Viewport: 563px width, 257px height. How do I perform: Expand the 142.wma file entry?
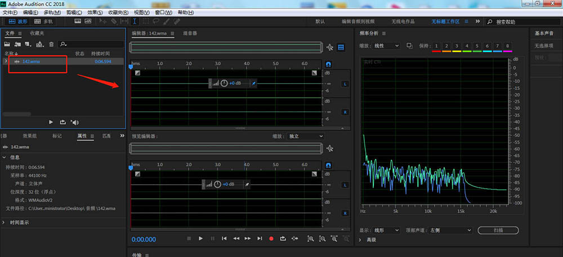click(x=6, y=61)
